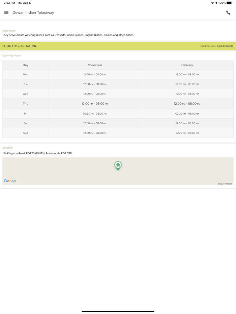Viewport: 236px width, 314px height.
Task: Tap Saturday's collection hours
Action: click(95, 123)
